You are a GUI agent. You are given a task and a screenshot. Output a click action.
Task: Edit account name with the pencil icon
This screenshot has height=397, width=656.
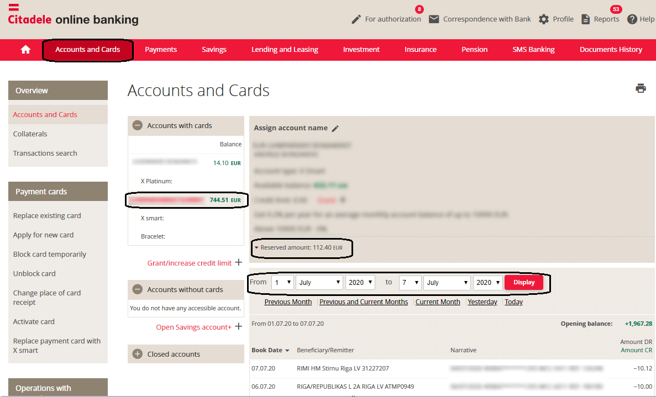point(335,128)
